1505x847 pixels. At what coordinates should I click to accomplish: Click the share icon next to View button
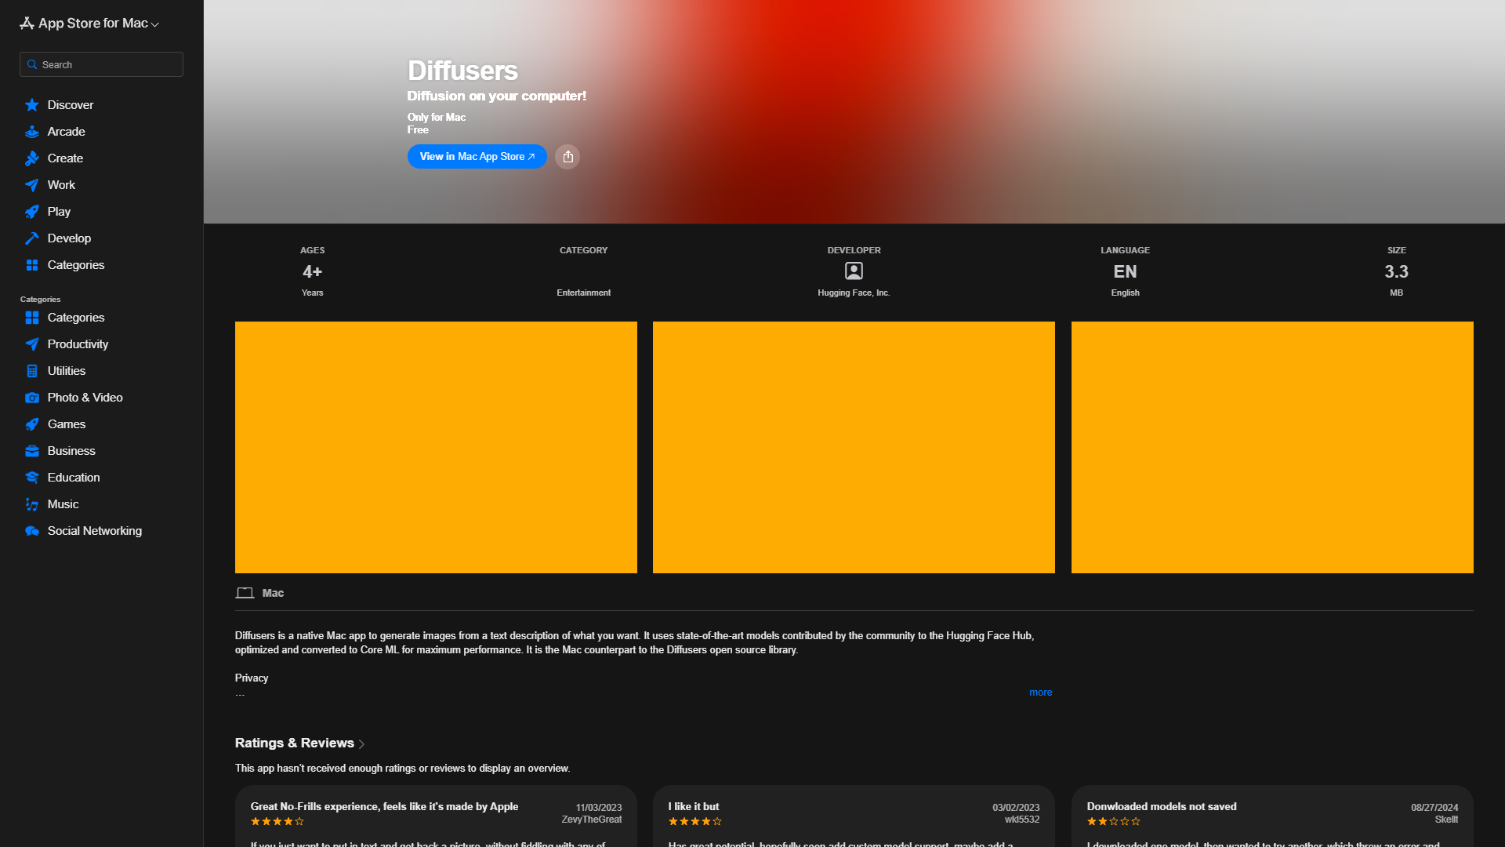pos(568,157)
